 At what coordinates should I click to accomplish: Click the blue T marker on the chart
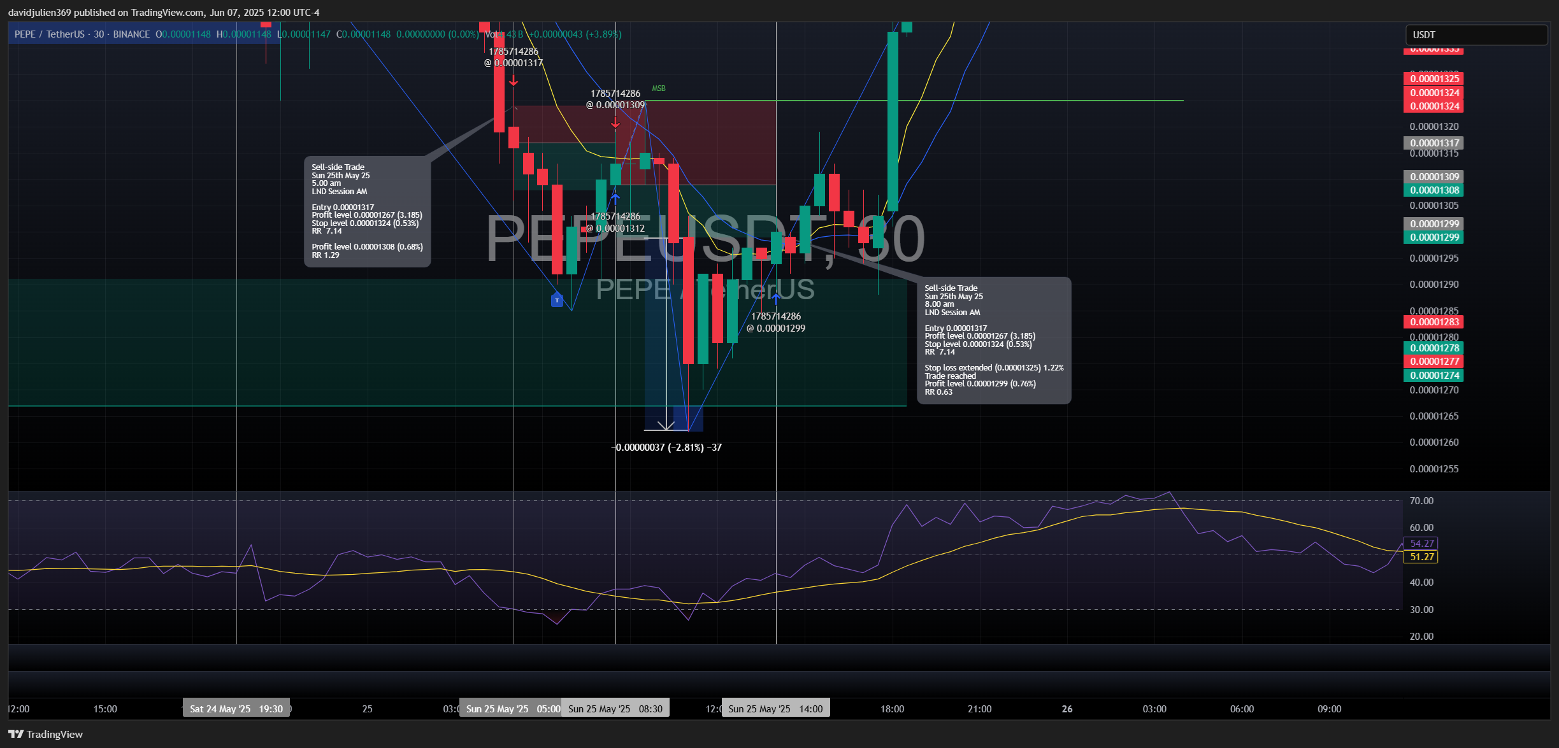557,300
